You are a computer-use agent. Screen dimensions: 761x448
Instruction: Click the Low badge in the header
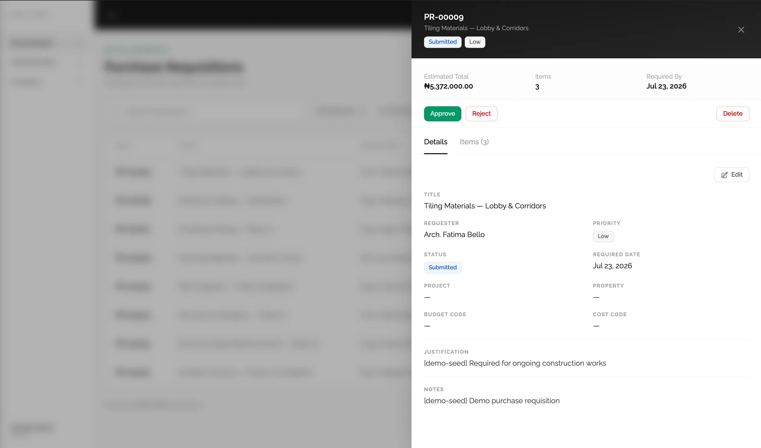pos(475,42)
